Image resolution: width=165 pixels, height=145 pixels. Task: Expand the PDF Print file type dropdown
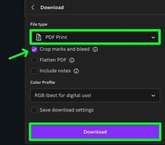[95, 37]
